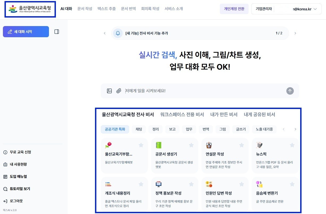Click the 로그아웃 link
This screenshot has height=214, width=326.
point(16,201)
